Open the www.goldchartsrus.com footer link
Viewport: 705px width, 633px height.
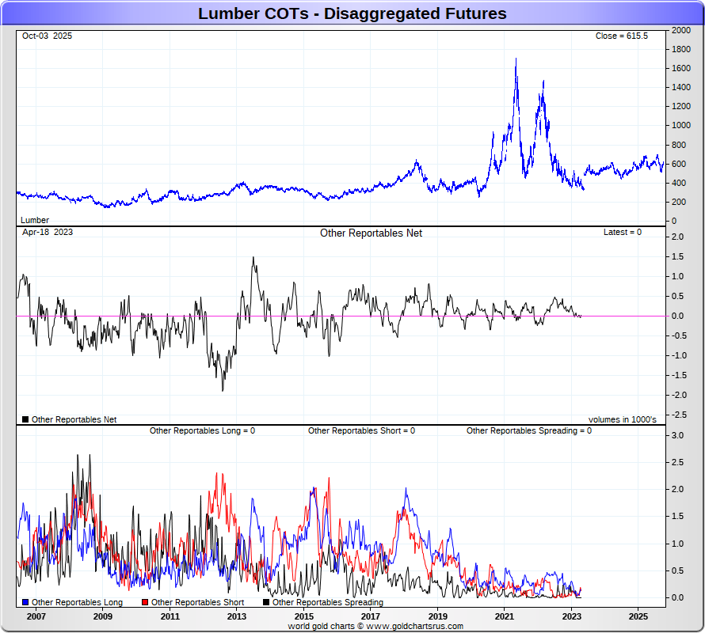click(x=414, y=626)
